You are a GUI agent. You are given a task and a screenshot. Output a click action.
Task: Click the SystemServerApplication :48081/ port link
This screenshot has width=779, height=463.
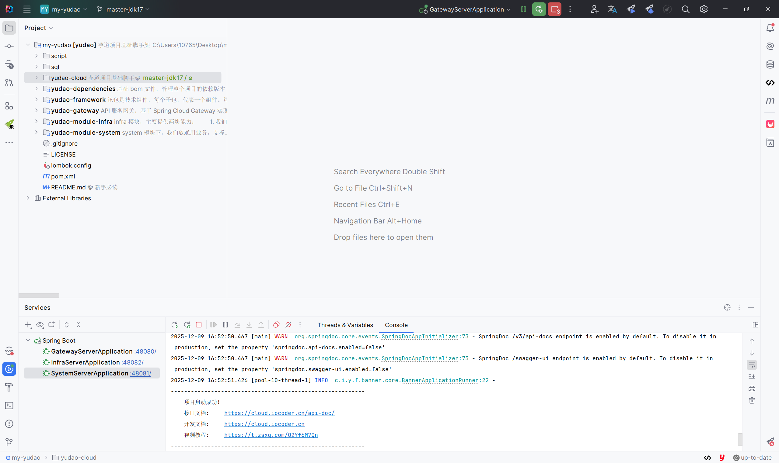(x=141, y=373)
